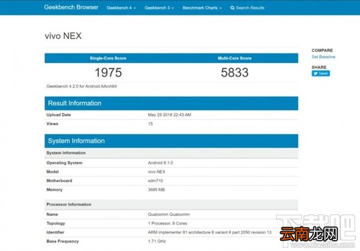Click the Operating System label

point(64,163)
